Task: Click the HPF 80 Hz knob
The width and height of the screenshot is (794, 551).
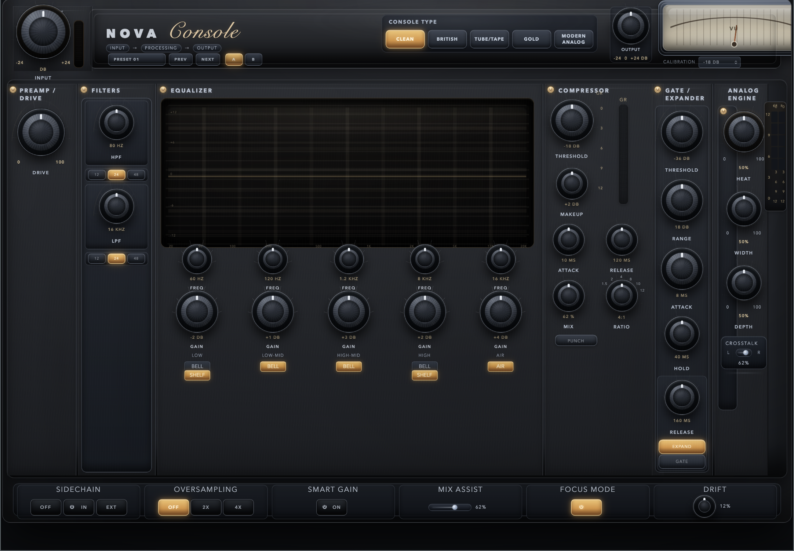Action: coord(116,123)
